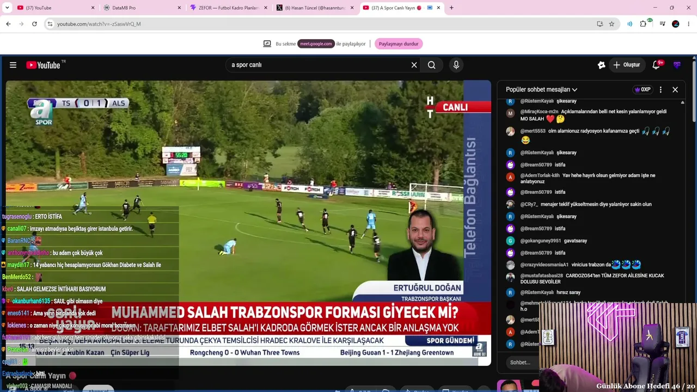Click username @CRy7_ in chat
The width and height of the screenshot is (697, 392).
click(x=529, y=204)
